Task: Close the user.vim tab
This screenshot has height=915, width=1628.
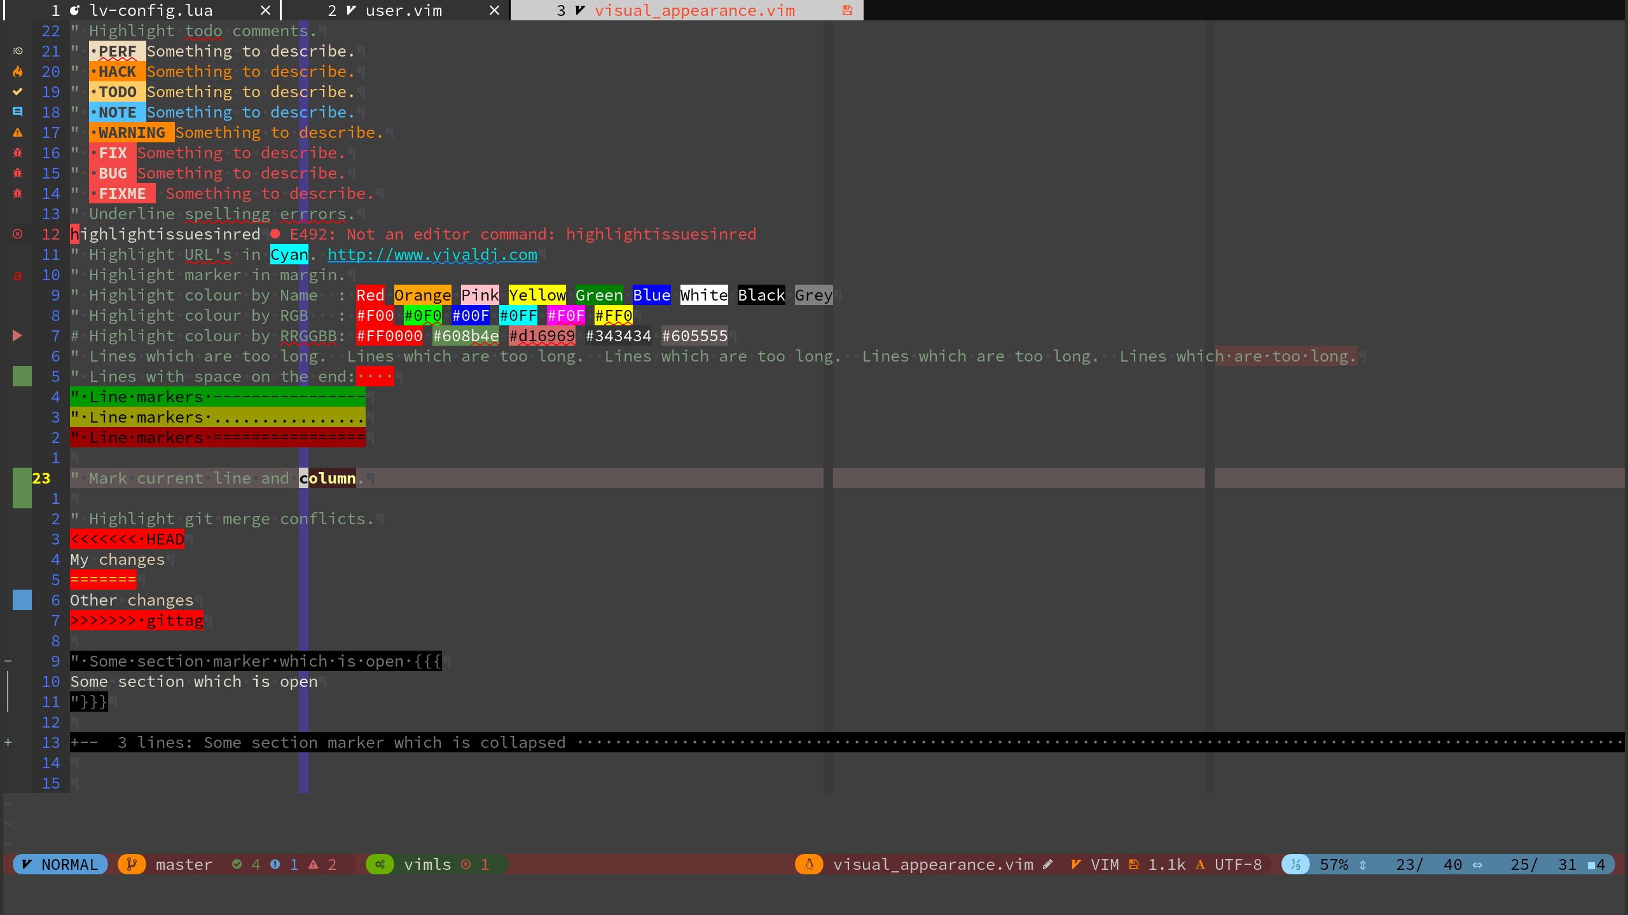Action: [x=494, y=10]
